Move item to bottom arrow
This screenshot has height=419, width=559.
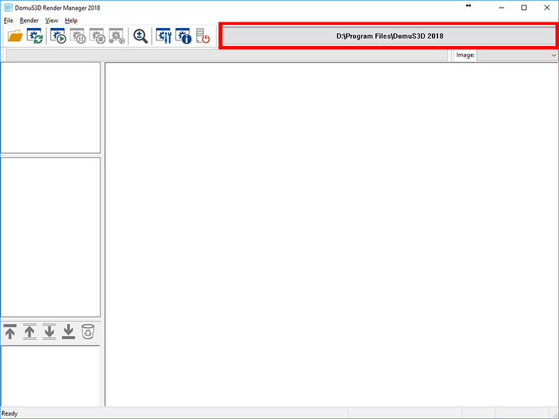tap(68, 332)
